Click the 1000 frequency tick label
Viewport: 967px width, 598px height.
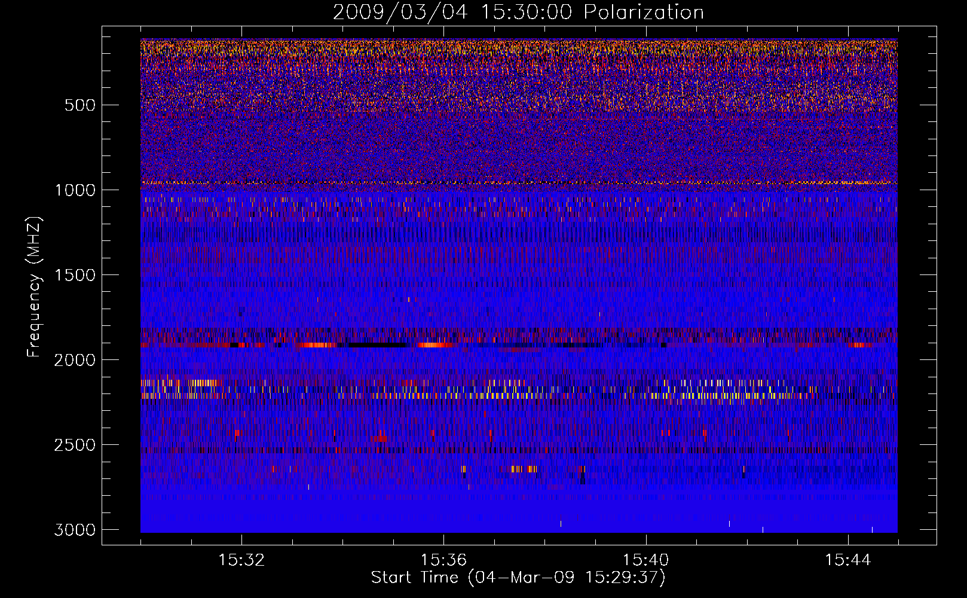tap(75, 191)
